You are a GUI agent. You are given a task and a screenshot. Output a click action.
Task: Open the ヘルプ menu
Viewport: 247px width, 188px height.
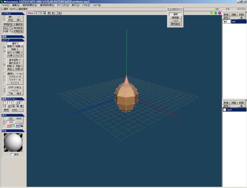96,5
